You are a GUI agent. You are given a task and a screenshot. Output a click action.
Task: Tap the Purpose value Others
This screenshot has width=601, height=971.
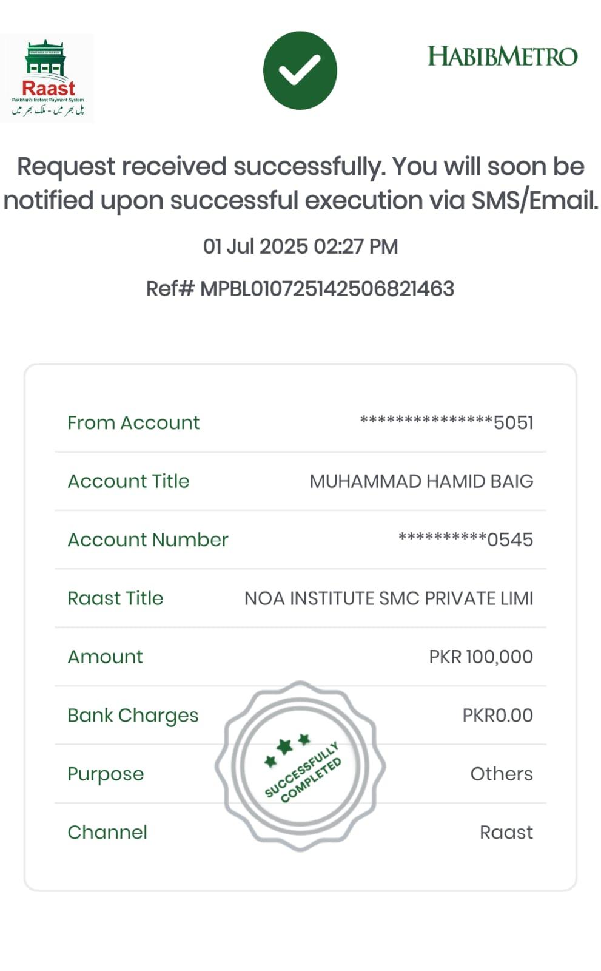[x=502, y=774]
